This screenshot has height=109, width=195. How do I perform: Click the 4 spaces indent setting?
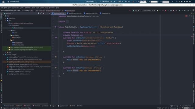pos(173,108)
